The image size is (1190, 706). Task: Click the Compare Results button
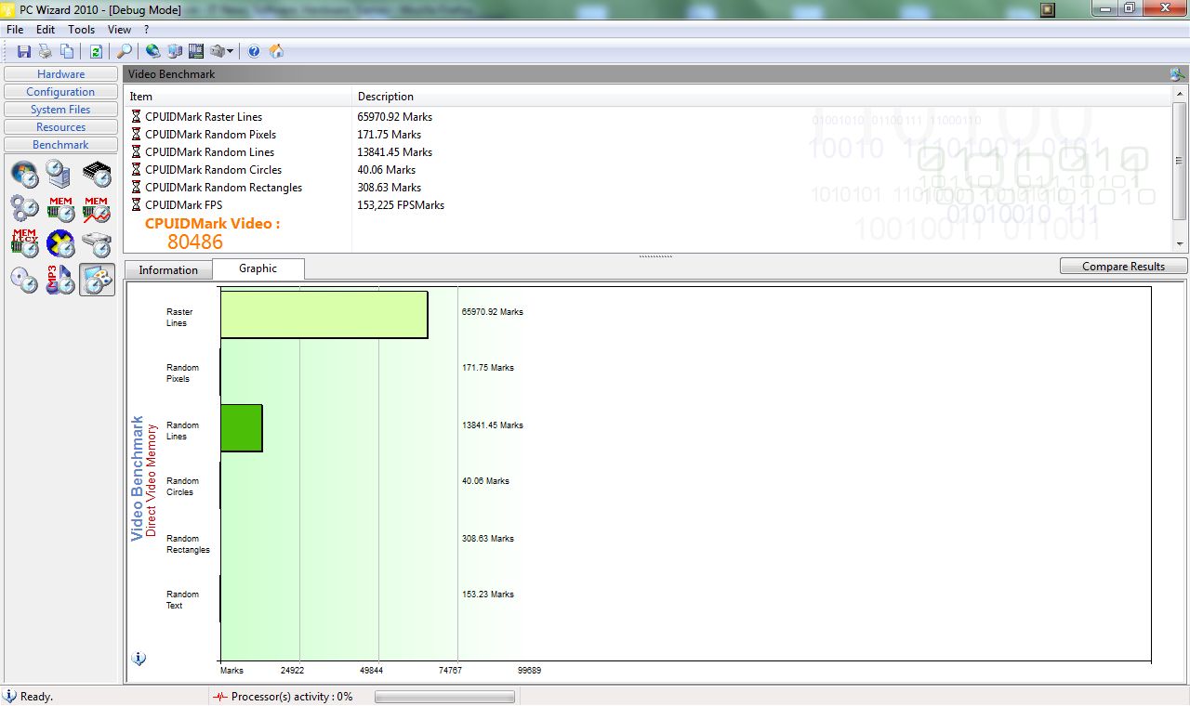click(1123, 267)
